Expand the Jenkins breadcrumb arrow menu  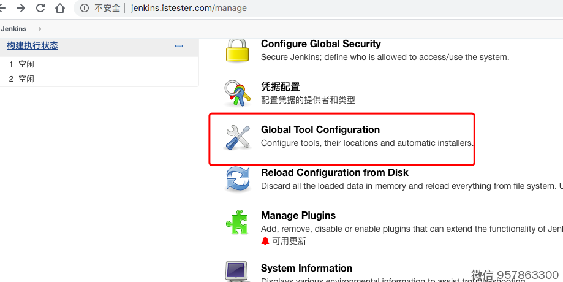[x=40, y=29]
